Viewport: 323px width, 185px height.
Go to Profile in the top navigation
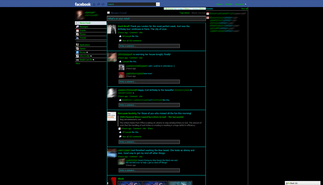[x=229, y=4]
